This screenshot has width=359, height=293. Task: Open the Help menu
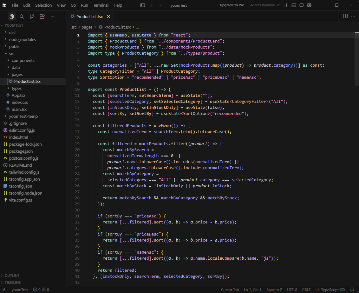pyautogui.click(x=118, y=5)
